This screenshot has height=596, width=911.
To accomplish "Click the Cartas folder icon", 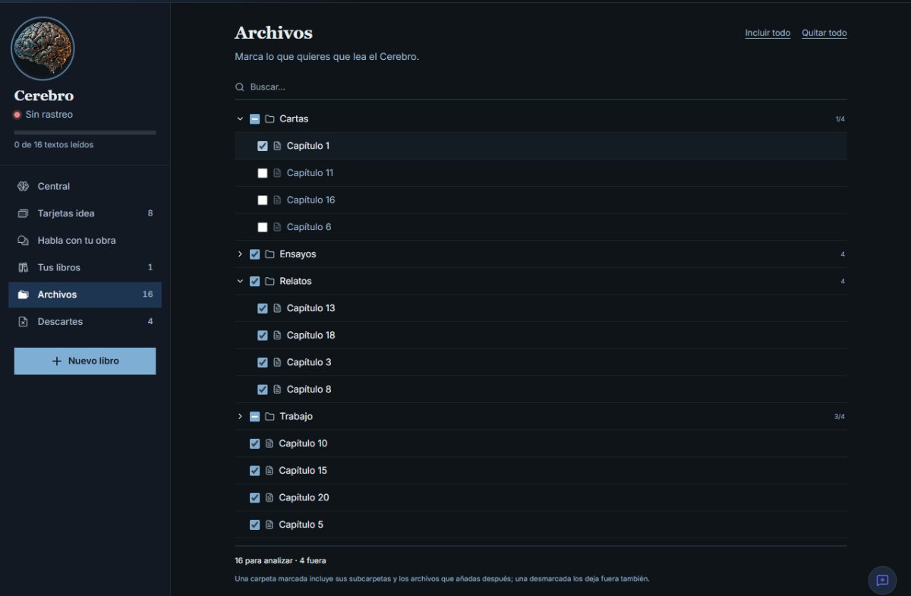I will [270, 119].
